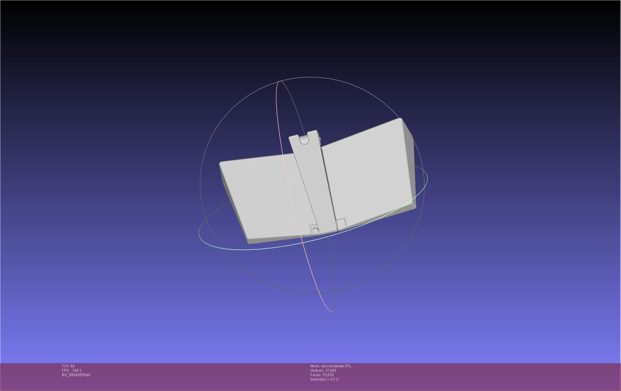The height and width of the screenshot is (391, 621).
Task: Click the BO_RENDERING status label
Action: click(x=76, y=375)
